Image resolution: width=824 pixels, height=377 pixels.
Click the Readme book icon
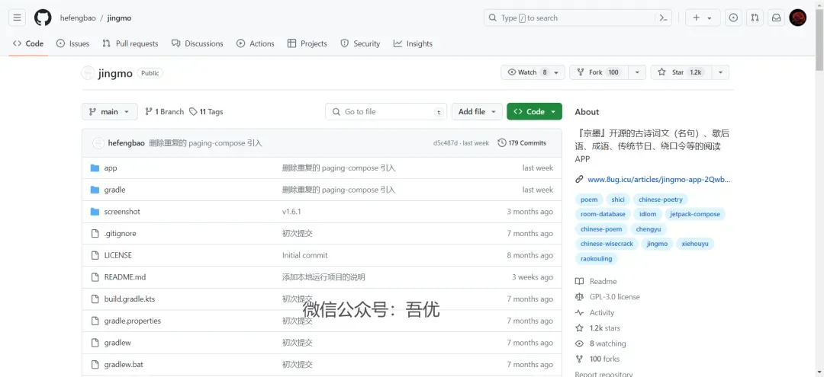[x=579, y=282]
